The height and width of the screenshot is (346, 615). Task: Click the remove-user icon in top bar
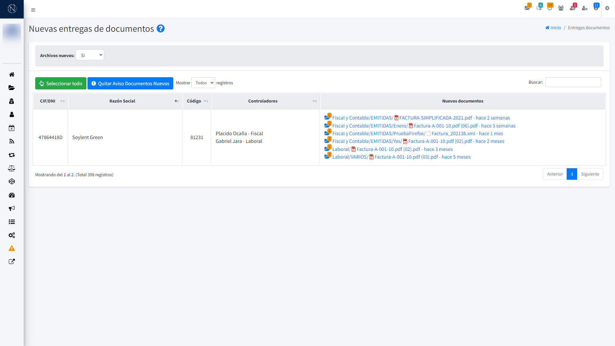coord(585,8)
